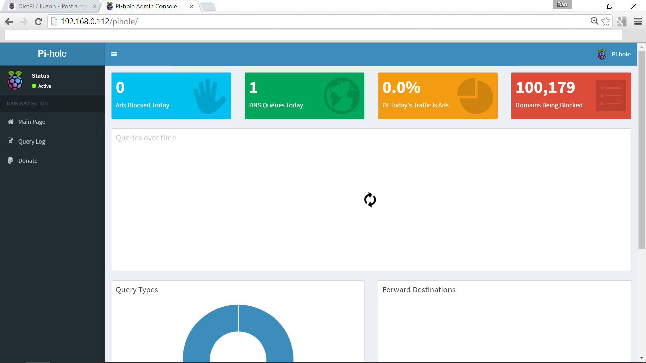Click the 'Queries over time' heading
646x363 pixels.
146,138
